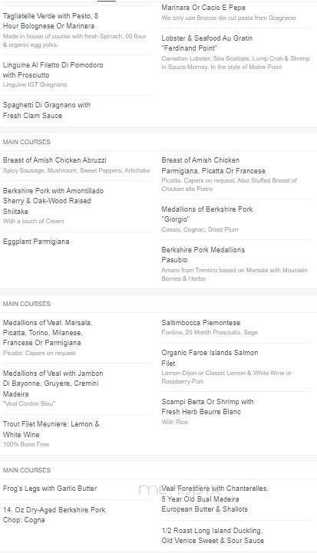Screen dimensions: 317x553
Task: Choose Organic Faroe Islands Salmon Filet
Action: pos(210,358)
